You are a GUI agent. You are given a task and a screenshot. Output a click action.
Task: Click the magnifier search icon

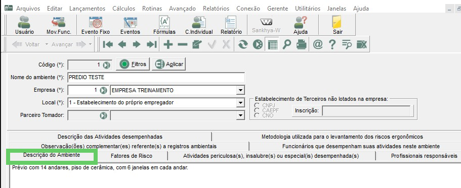(286, 44)
